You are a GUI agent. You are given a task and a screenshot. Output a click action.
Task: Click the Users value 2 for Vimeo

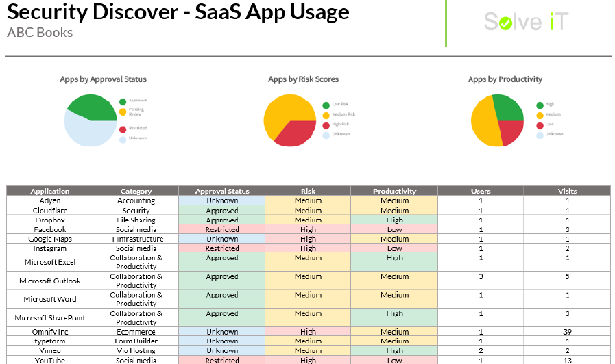coord(481,350)
